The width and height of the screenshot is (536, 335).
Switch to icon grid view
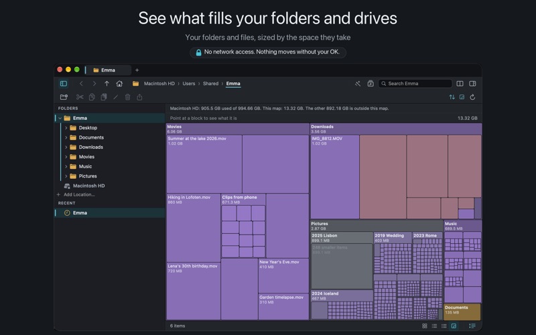pos(425,326)
